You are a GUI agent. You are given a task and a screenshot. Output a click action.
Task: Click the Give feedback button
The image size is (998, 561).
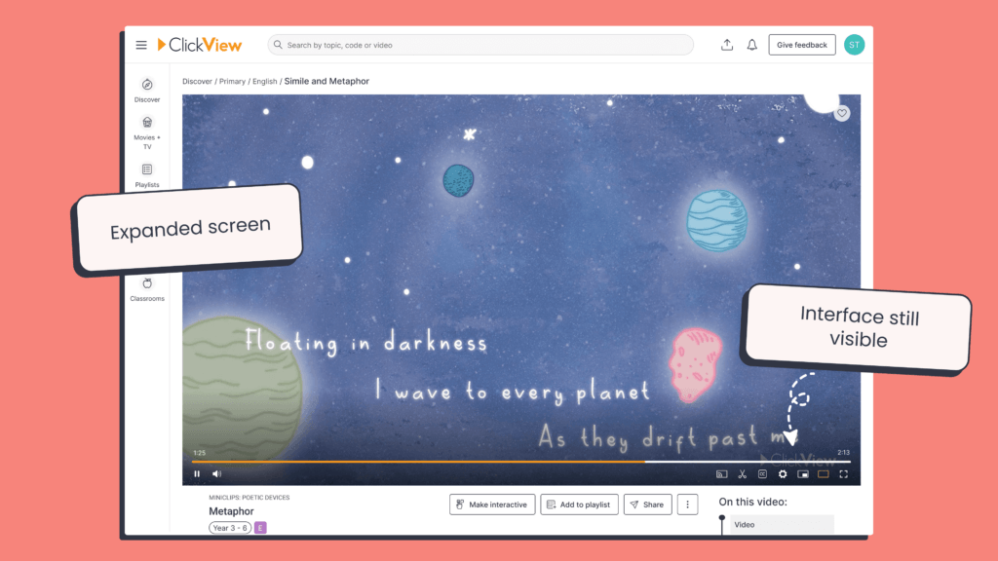tap(801, 45)
